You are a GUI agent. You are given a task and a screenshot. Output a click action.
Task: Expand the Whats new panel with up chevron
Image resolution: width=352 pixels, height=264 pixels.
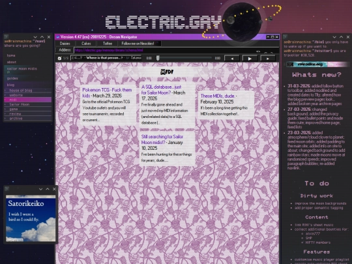tap(341, 37)
